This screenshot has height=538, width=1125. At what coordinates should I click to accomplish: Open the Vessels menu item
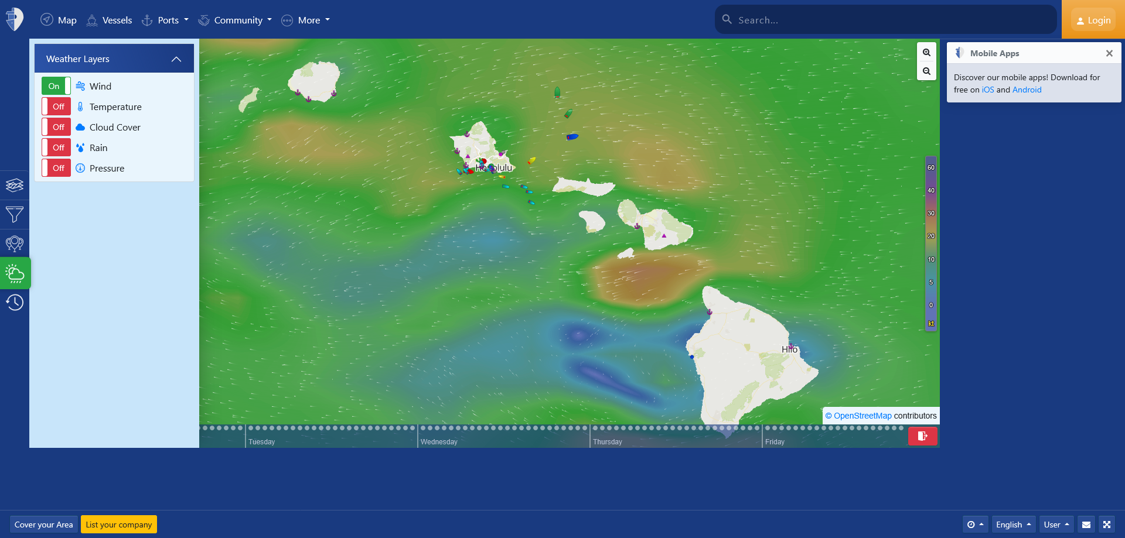pos(110,20)
